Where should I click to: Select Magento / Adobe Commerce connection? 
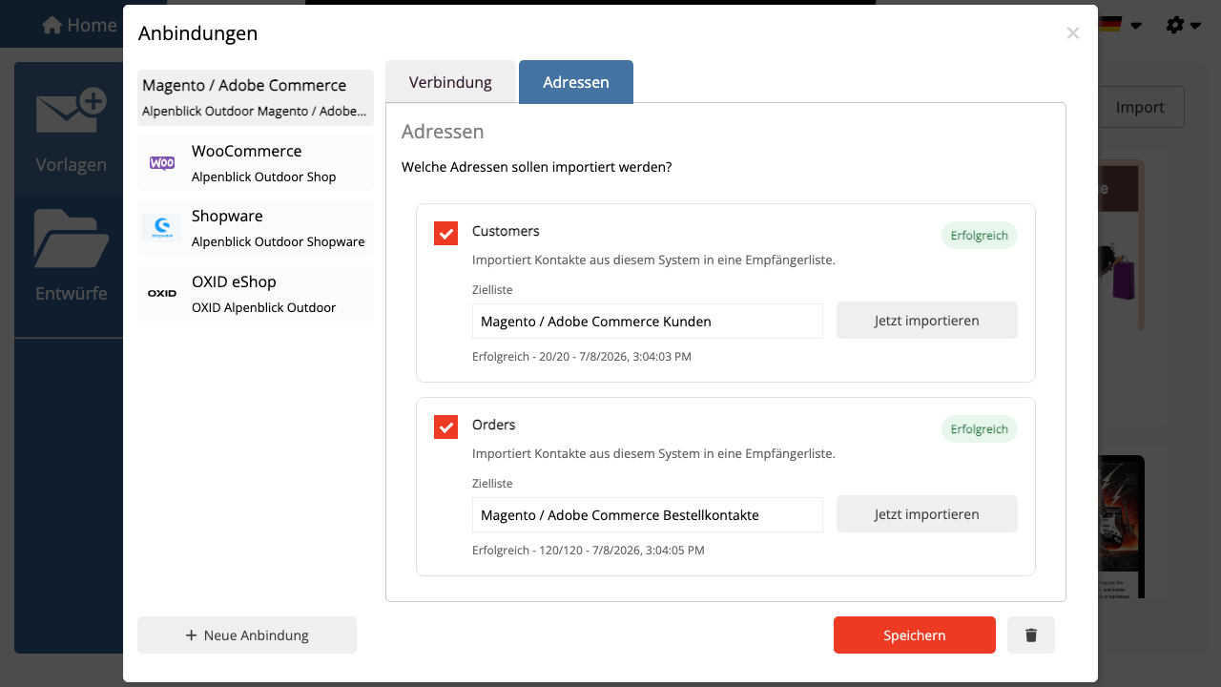256,97
